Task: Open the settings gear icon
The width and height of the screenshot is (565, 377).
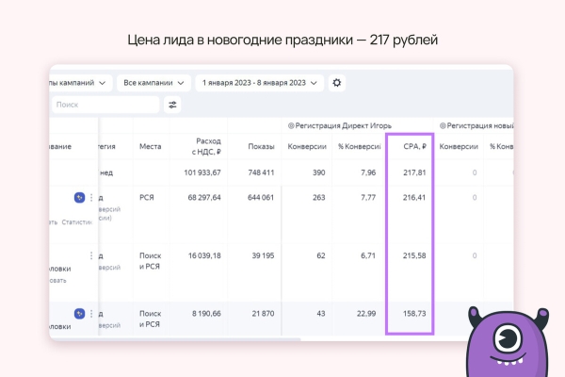Action: [x=337, y=83]
